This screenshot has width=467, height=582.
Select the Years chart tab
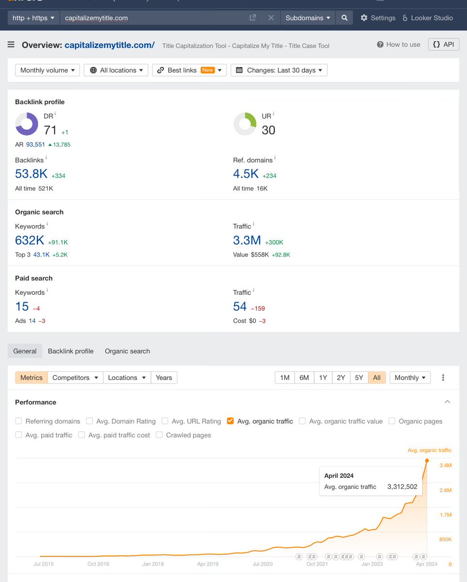click(164, 377)
